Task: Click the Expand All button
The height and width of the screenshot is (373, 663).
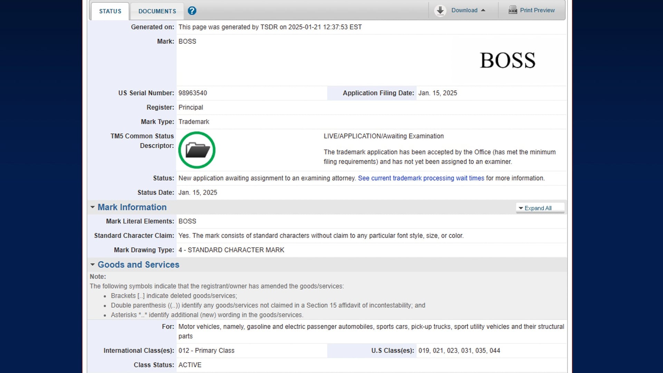Action: click(540, 208)
